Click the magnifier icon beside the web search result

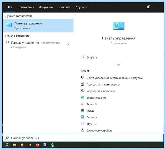7,42
